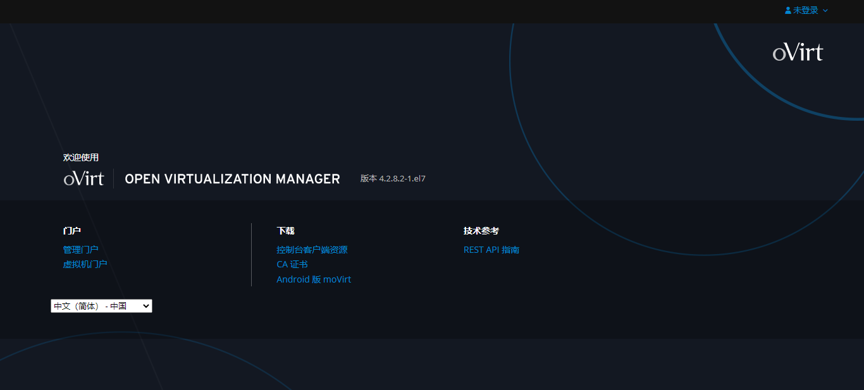Click the oVirt logo beside Open Virtualization Manager
This screenshot has width=864, height=390.
pos(83,179)
